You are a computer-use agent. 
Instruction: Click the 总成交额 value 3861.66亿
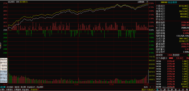[184, 39]
